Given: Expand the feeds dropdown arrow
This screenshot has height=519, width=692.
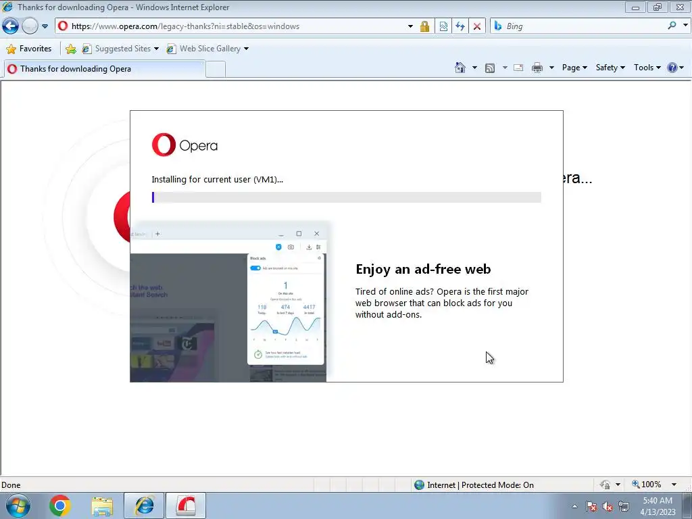Looking at the screenshot, I should coord(505,68).
